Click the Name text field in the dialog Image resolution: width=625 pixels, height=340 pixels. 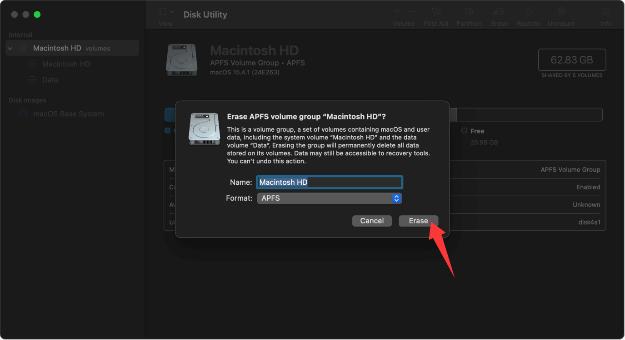(x=329, y=182)
